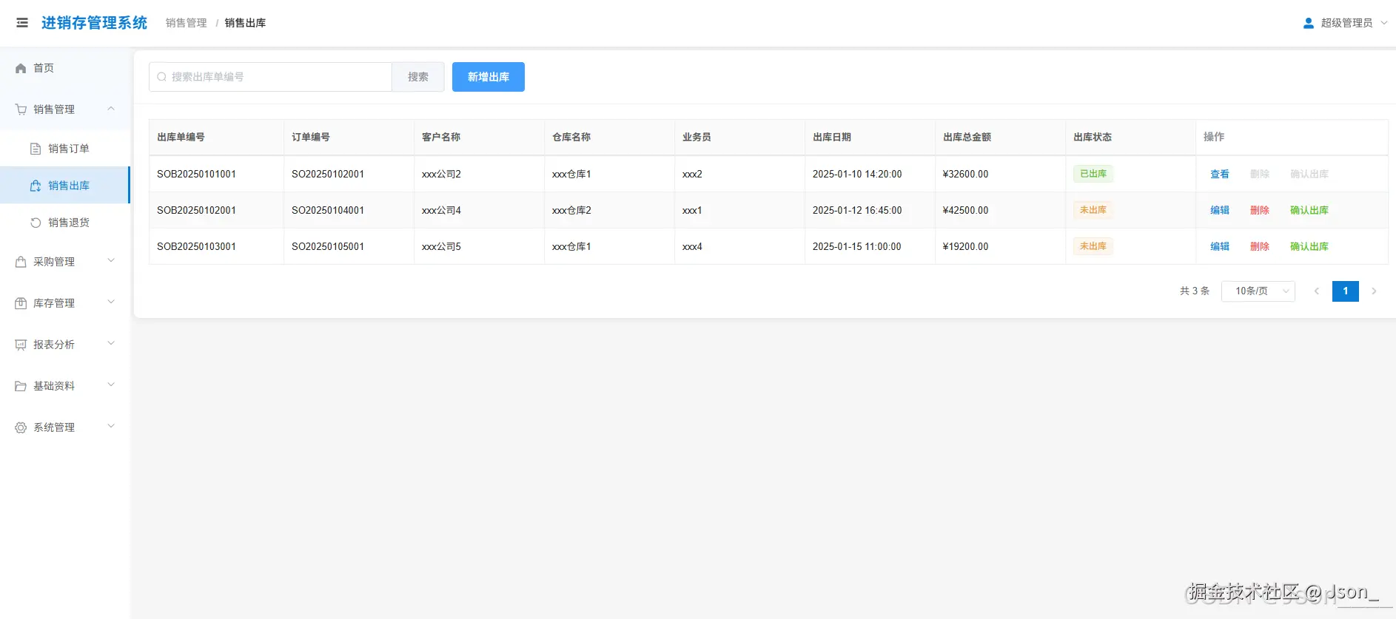1396x619 pixels.
Task: Click pagination page 1 button
Action: coord(1346,291)
